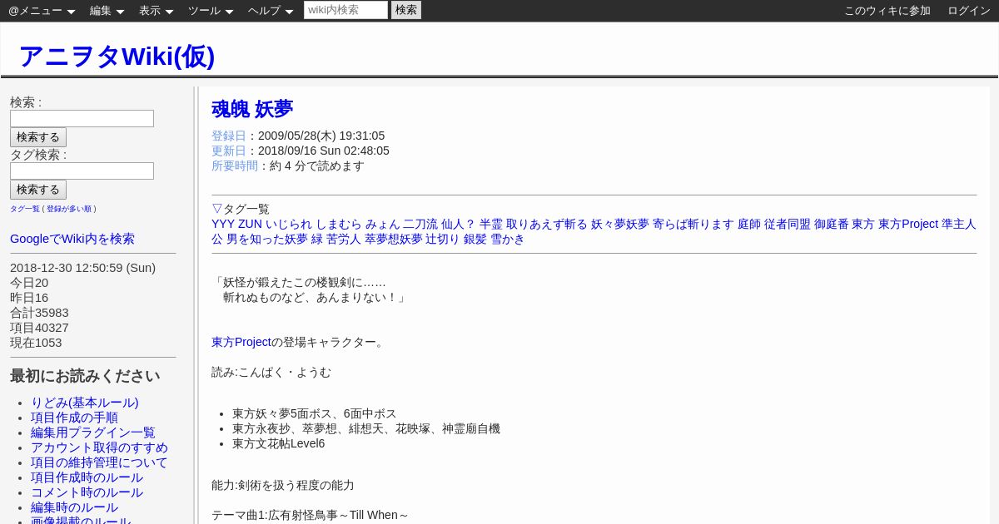Click the 能力:剣術を扱う程度の能力 line
Viewport: 999px width, 524px height.
coord(283,485)
